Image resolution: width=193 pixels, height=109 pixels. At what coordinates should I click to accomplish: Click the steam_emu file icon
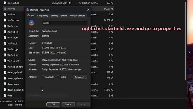[5, 84]
